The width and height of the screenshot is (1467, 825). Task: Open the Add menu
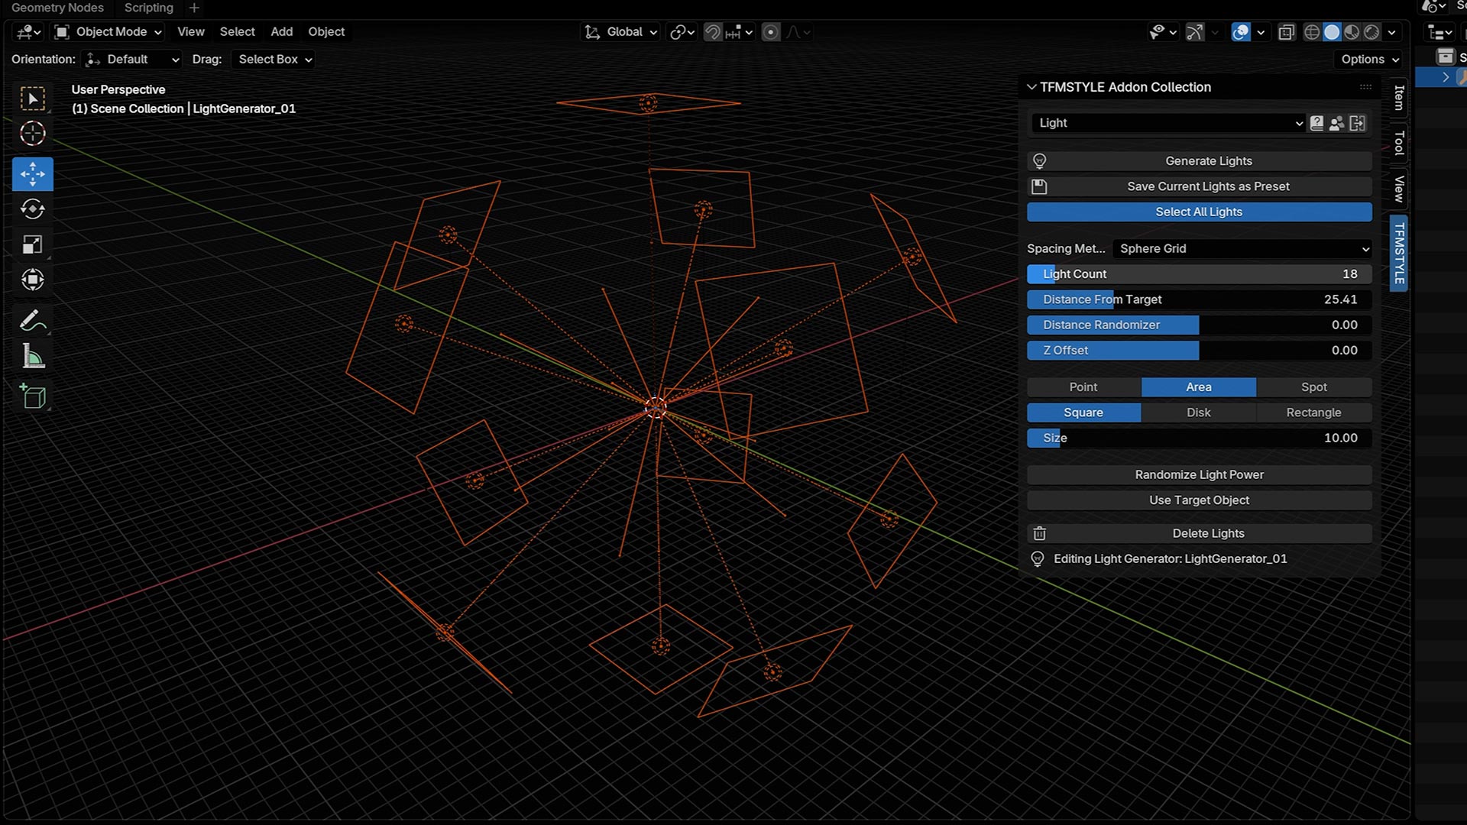281,32
